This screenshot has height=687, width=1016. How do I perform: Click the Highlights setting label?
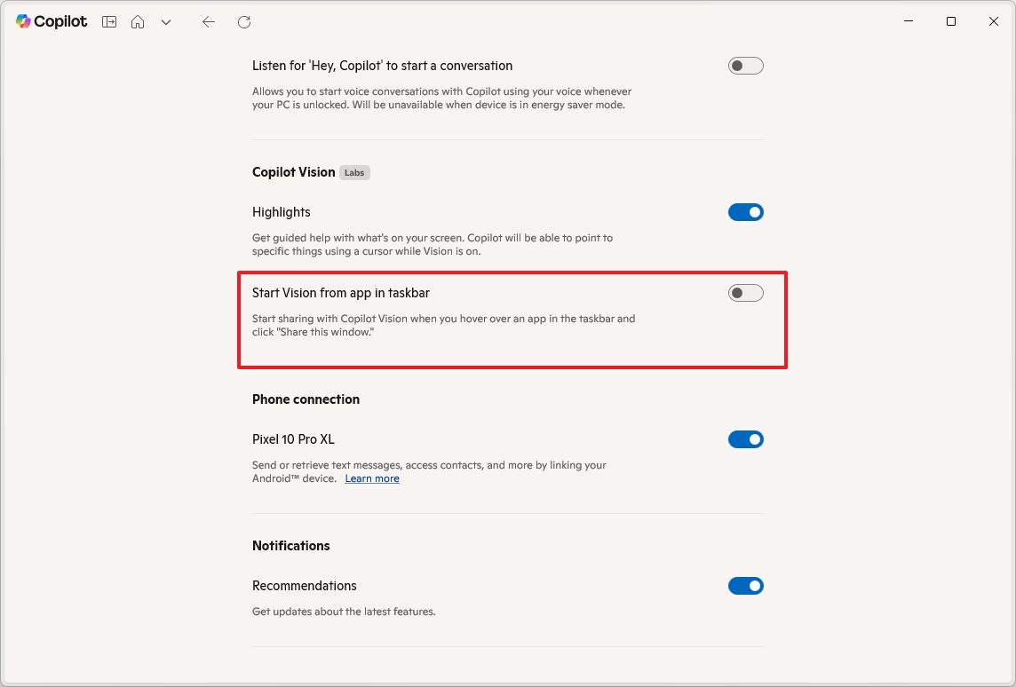281,211
